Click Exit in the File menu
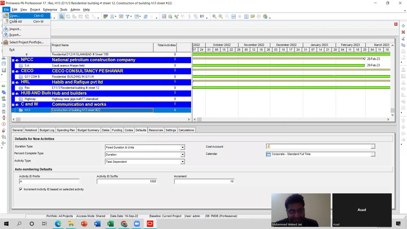Viewport: 407px width, 229px height. (x=27, y=50)
